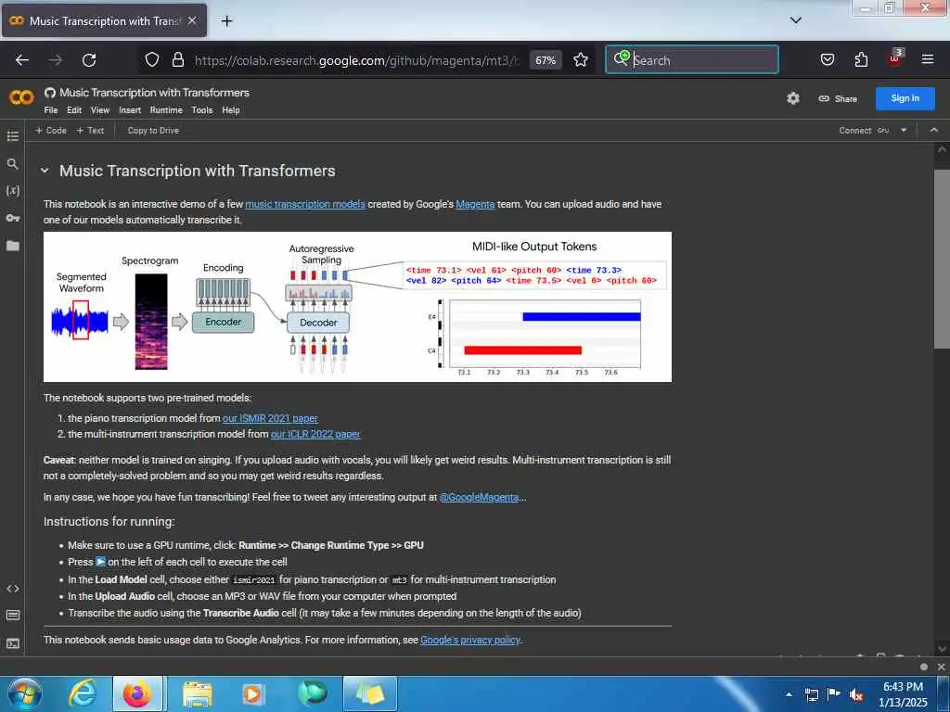Click the transcription architecture diagram image
Viewport: 950px width, 712px height.
pos(357,306)
